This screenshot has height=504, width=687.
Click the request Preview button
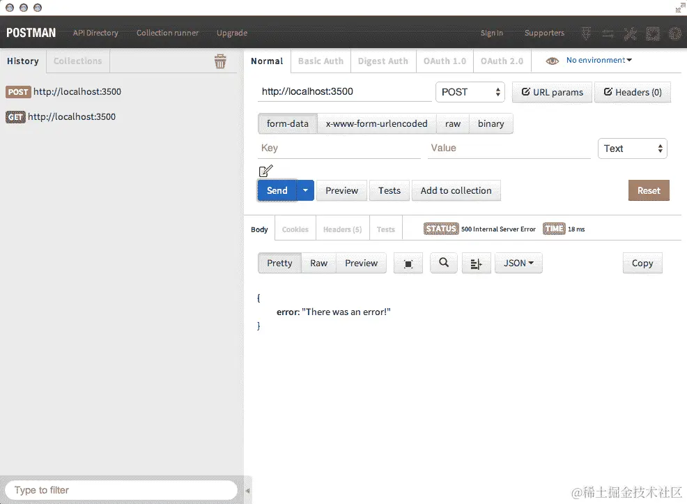pos(341,190)
